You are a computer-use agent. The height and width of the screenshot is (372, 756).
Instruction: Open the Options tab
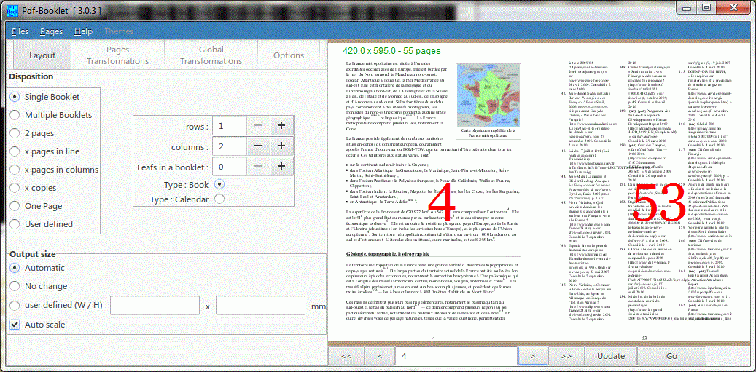[x=289, y=55]
